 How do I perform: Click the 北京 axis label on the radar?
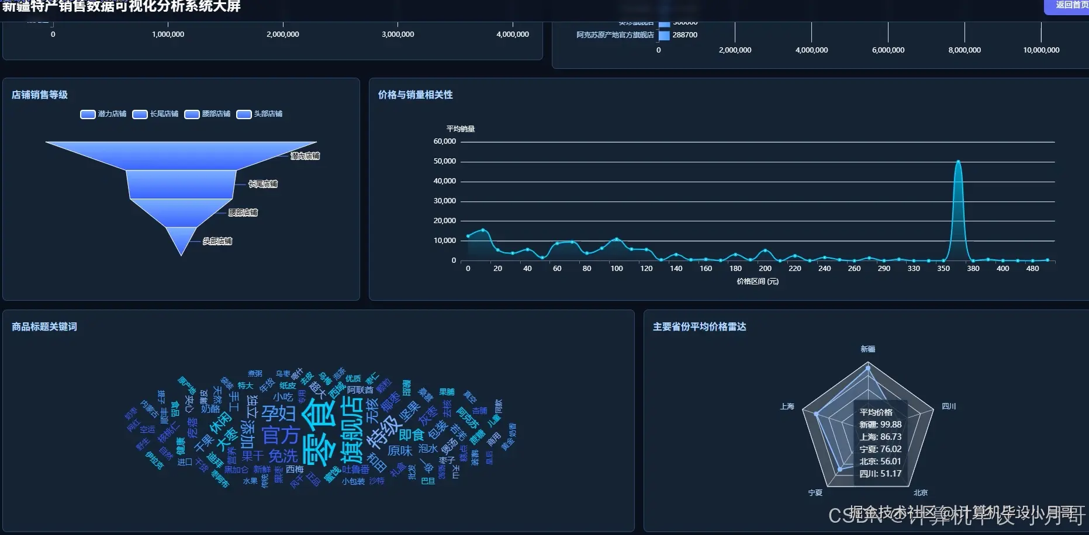pyautogui.click(x=921, y=493)
